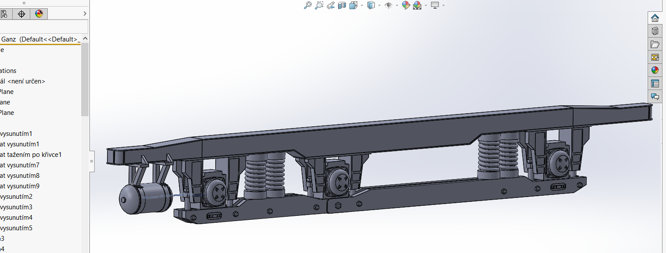Click the Edit Appearance icon
Screen dimensions: 666x253
pyautogui.click(x=406, y=5)
